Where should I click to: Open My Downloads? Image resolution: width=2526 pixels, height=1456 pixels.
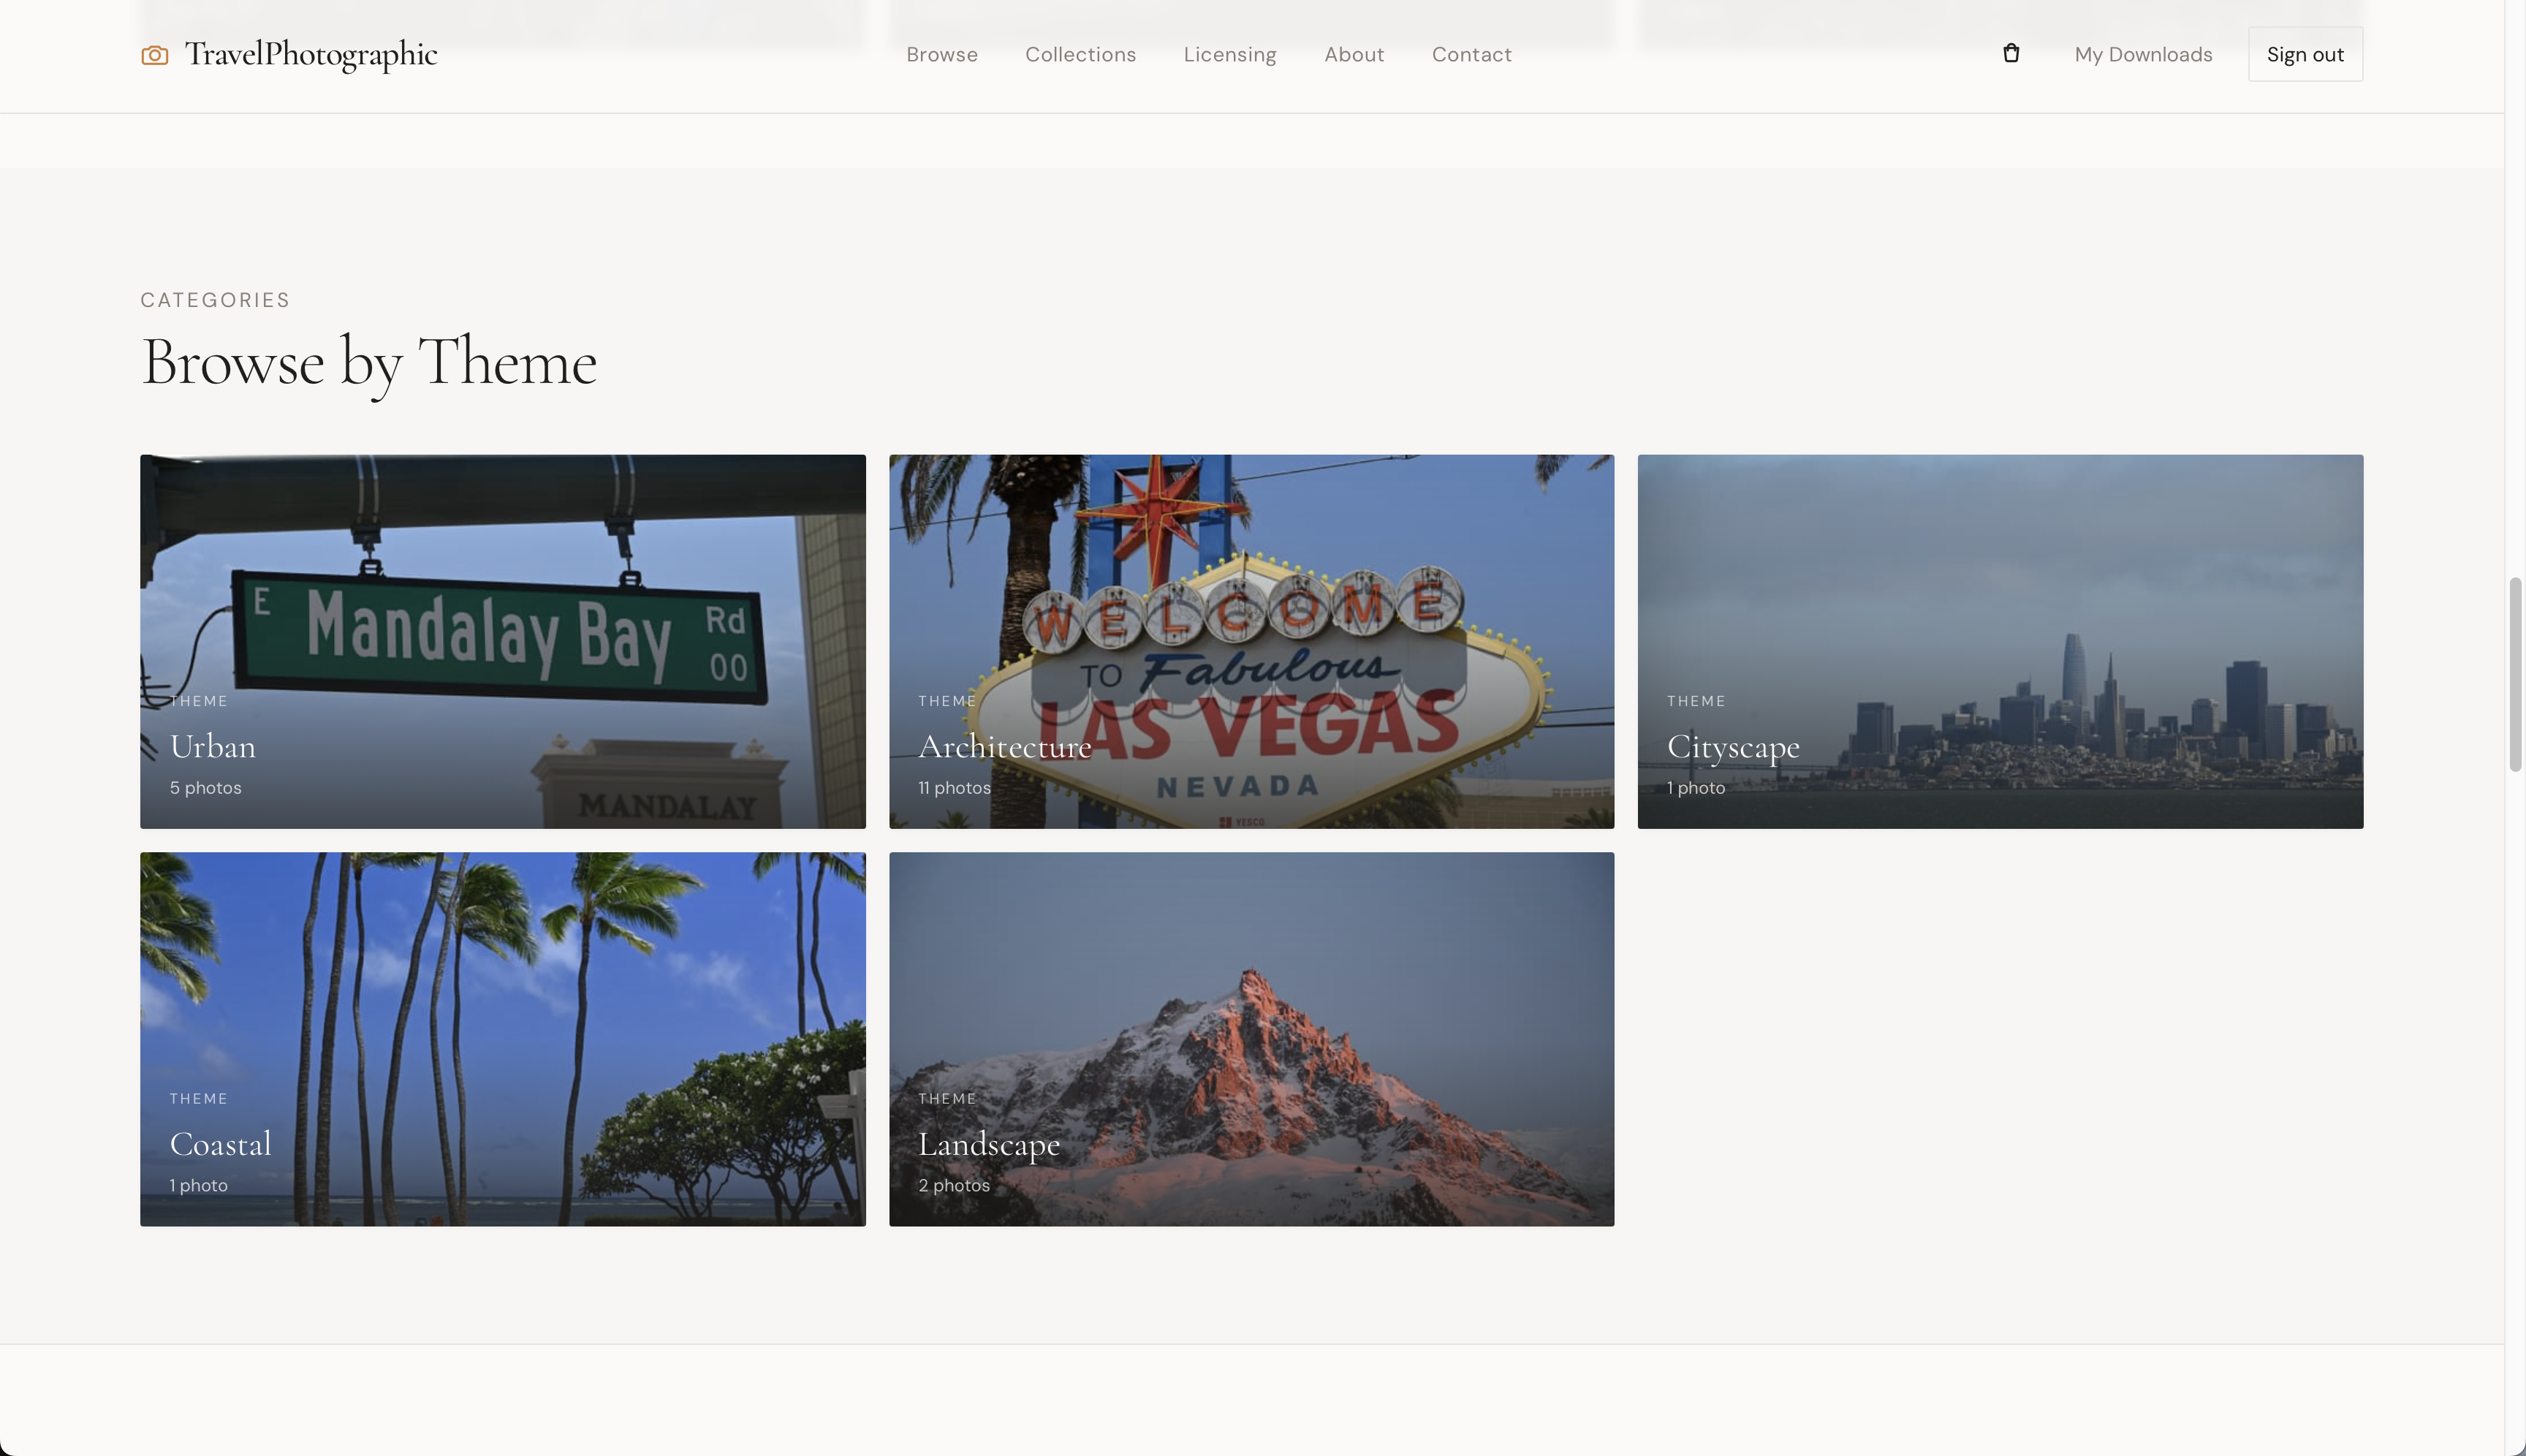pos(2142,54)
